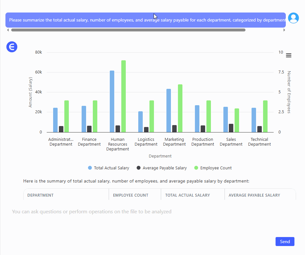Click Sales Department dark average salary bar

[231, 128]
